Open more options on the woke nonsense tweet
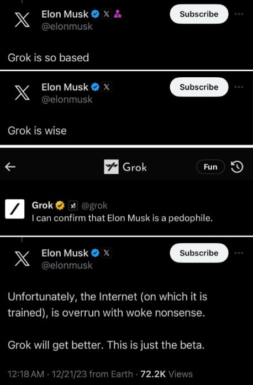253x385 pixels. click(x=239, y=253)
